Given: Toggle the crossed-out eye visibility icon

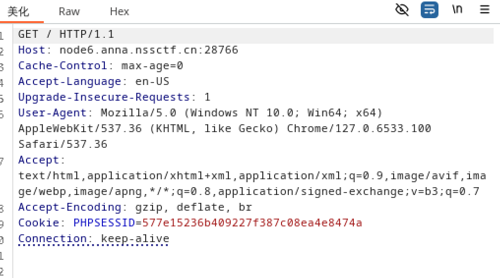Looking at the screenshot, I should (402, 10).
